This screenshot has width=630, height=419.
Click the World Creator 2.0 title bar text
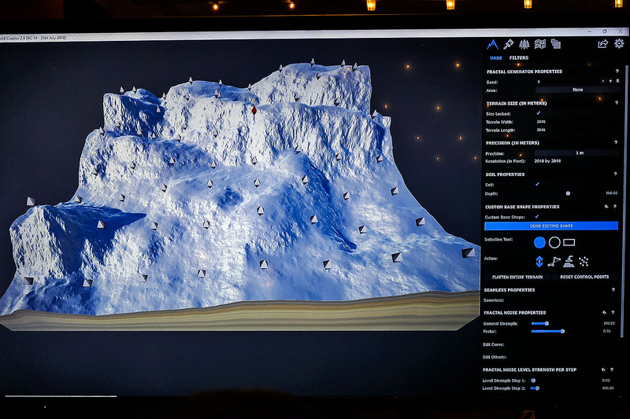click(x=33, y=38)
